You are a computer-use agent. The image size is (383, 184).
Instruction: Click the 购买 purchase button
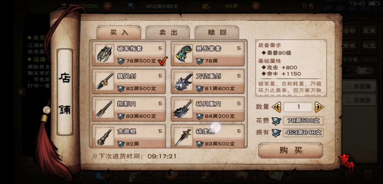coord(291,150)
